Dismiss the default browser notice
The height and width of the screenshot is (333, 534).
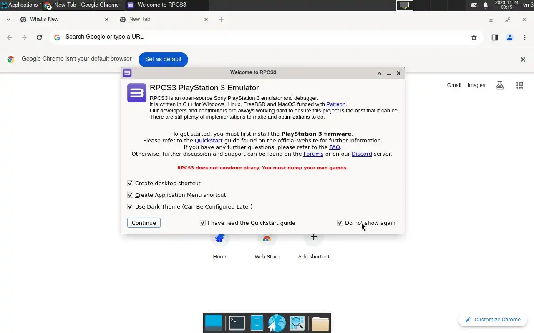tap(523, 60)
